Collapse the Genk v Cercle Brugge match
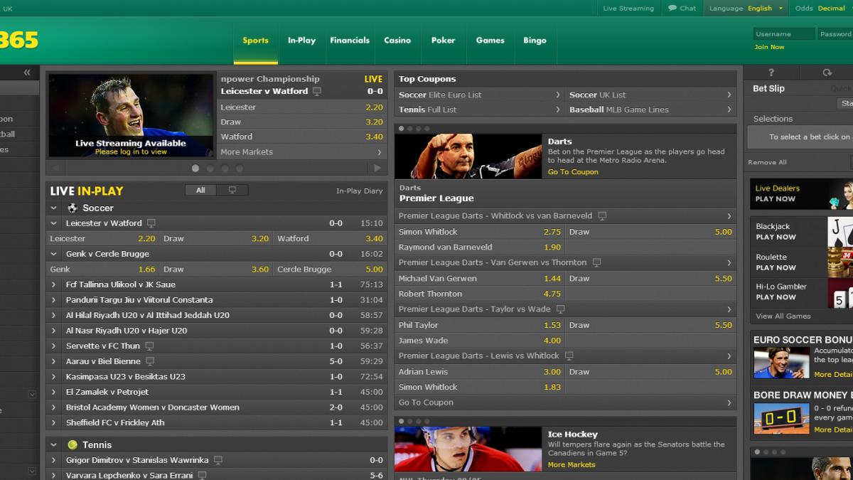 [x=53, y=254]
